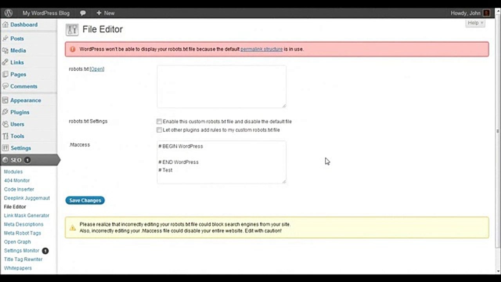The height and width of the screenshot is (282, 501).
Task: Click the SEO menu icon
Action: point(5,160)
